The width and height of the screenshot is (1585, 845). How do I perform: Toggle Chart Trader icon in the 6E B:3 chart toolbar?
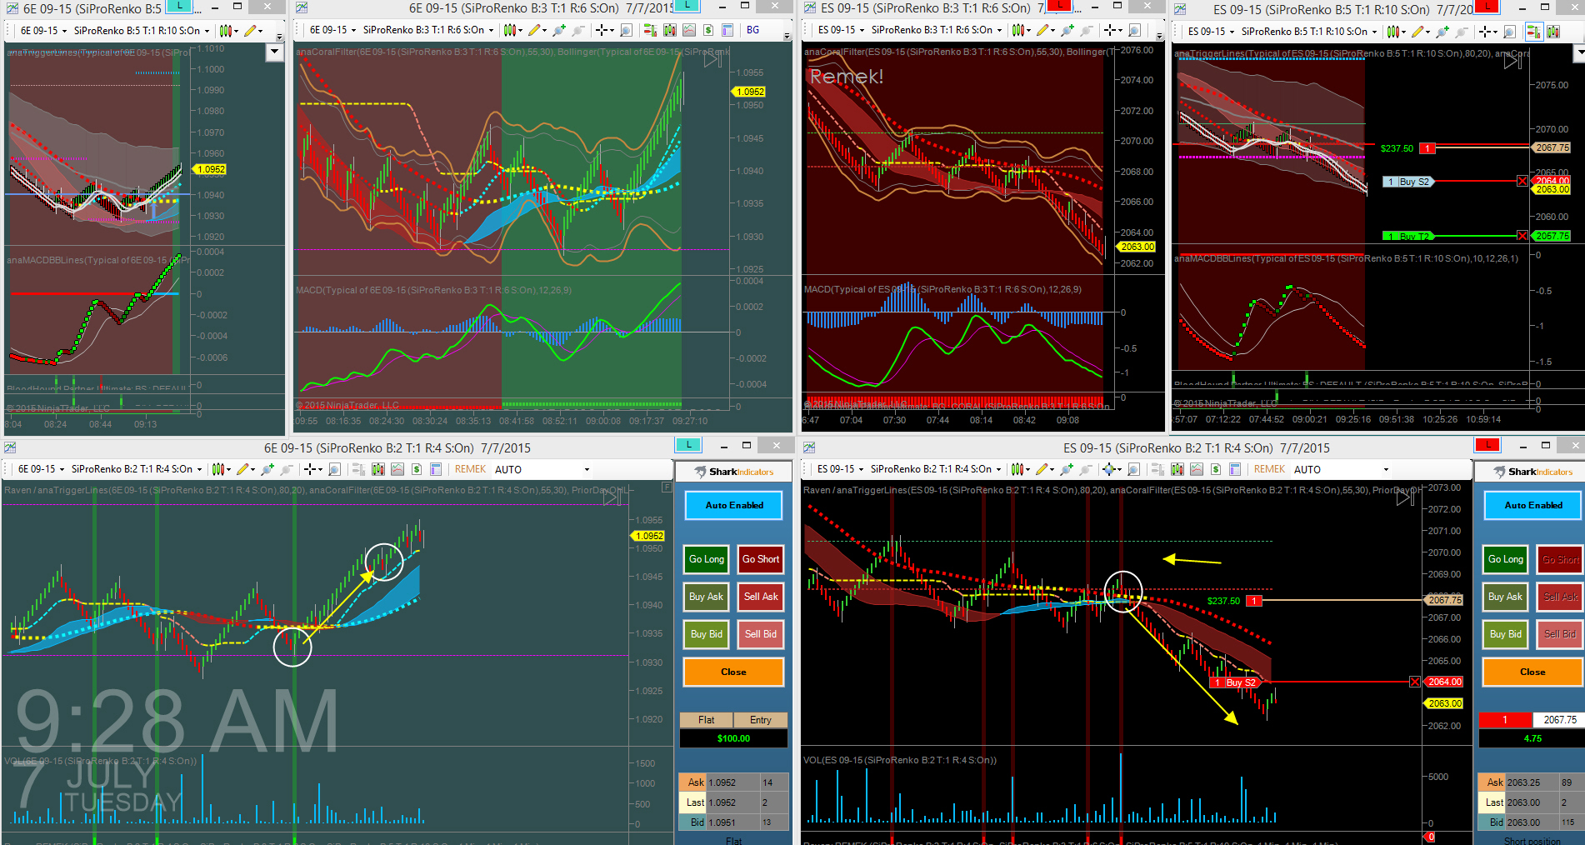click(x=650, y=30)
